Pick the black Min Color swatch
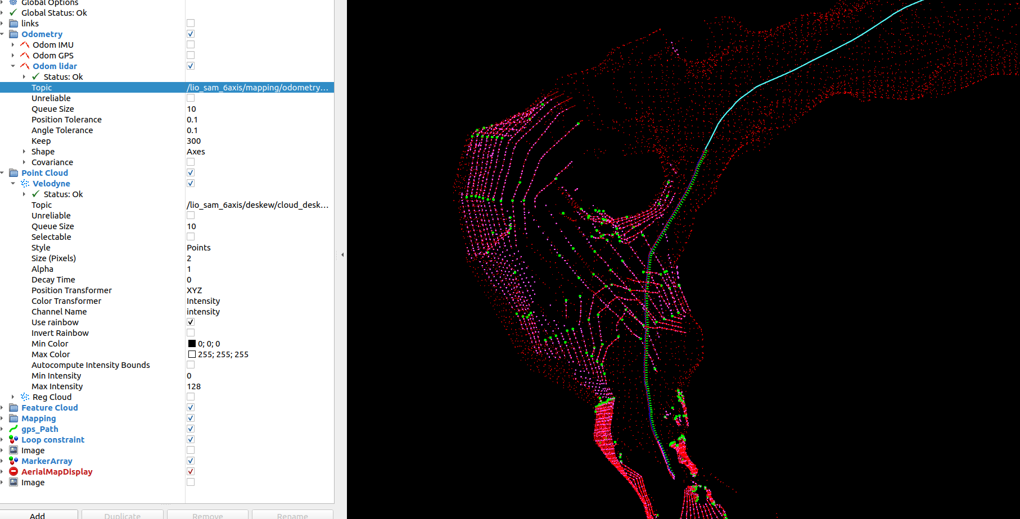1020x519 pixels. [x=192, y=343]
